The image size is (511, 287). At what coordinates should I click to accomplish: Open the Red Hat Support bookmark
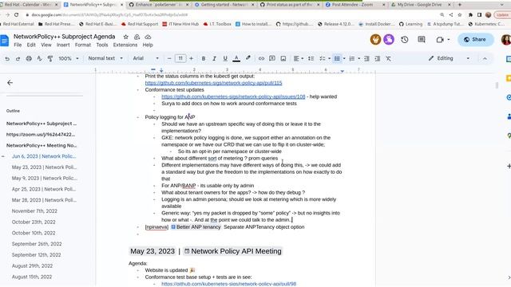point(140,24)
